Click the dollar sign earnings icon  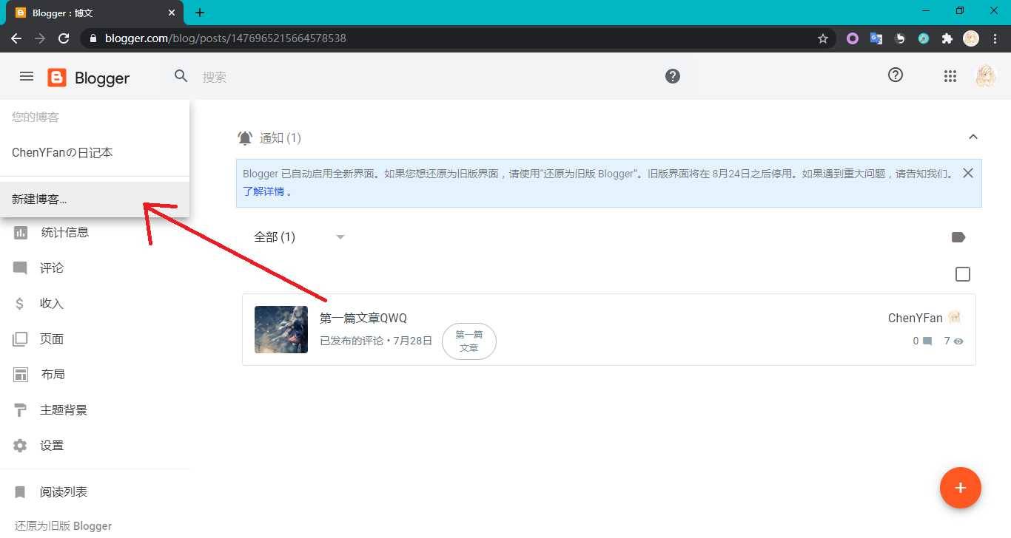[x=21, y=303]
